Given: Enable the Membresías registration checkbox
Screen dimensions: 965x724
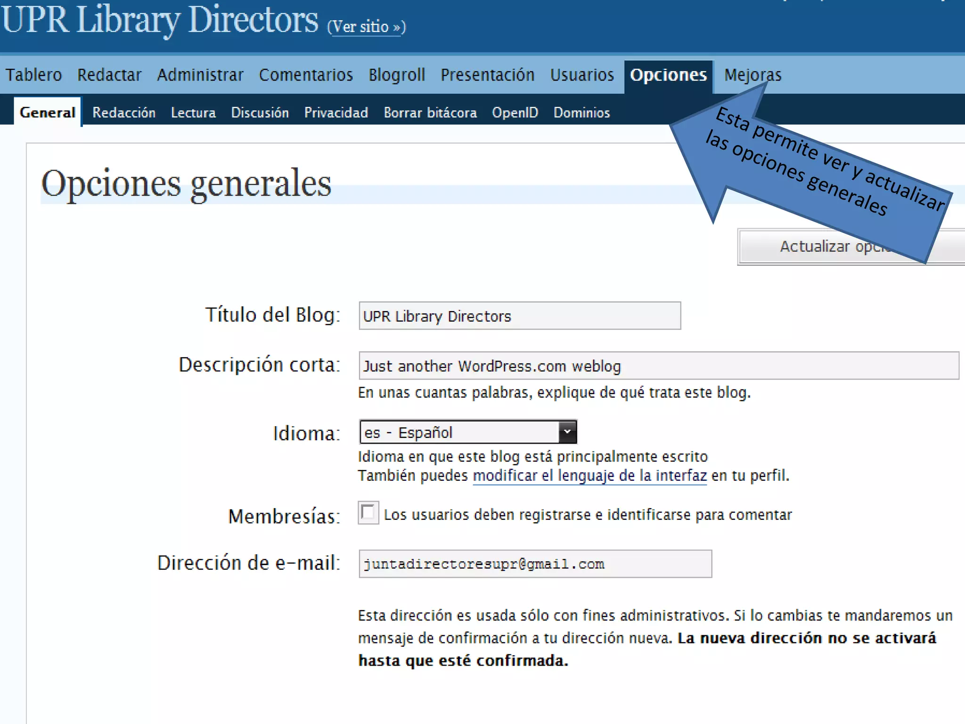Looking at the screenshot, I should [x=368, y=513].
